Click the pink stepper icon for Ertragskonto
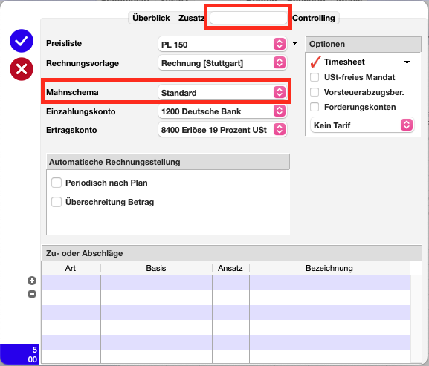 [x=280, y=129]
